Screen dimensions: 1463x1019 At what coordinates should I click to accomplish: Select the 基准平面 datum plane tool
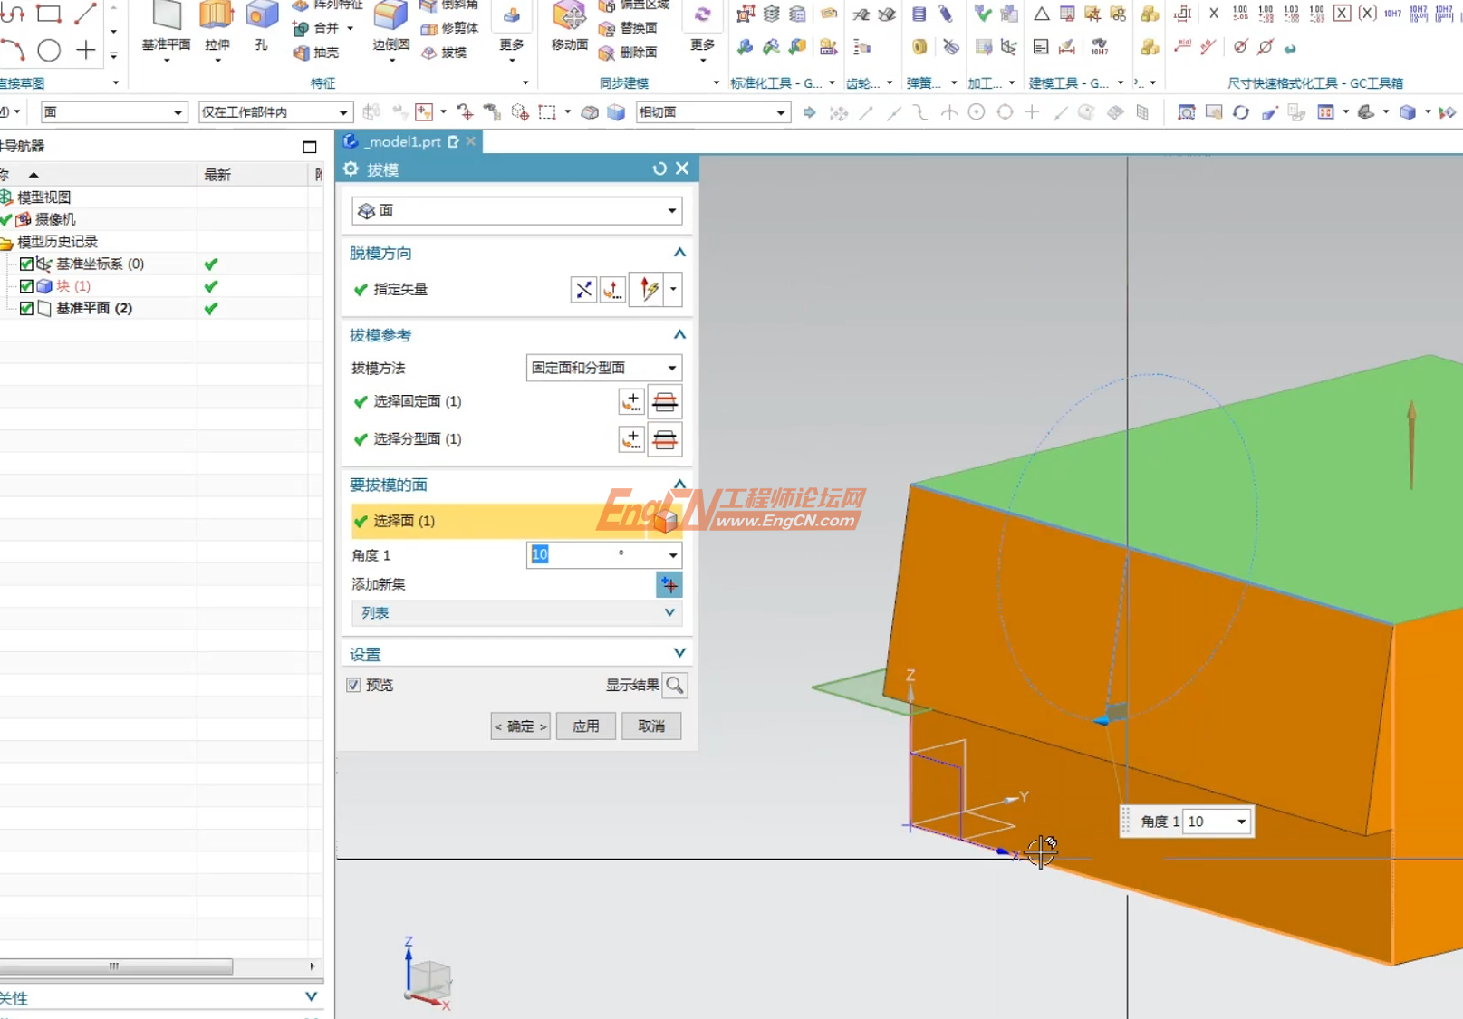(x=167, y=16)
